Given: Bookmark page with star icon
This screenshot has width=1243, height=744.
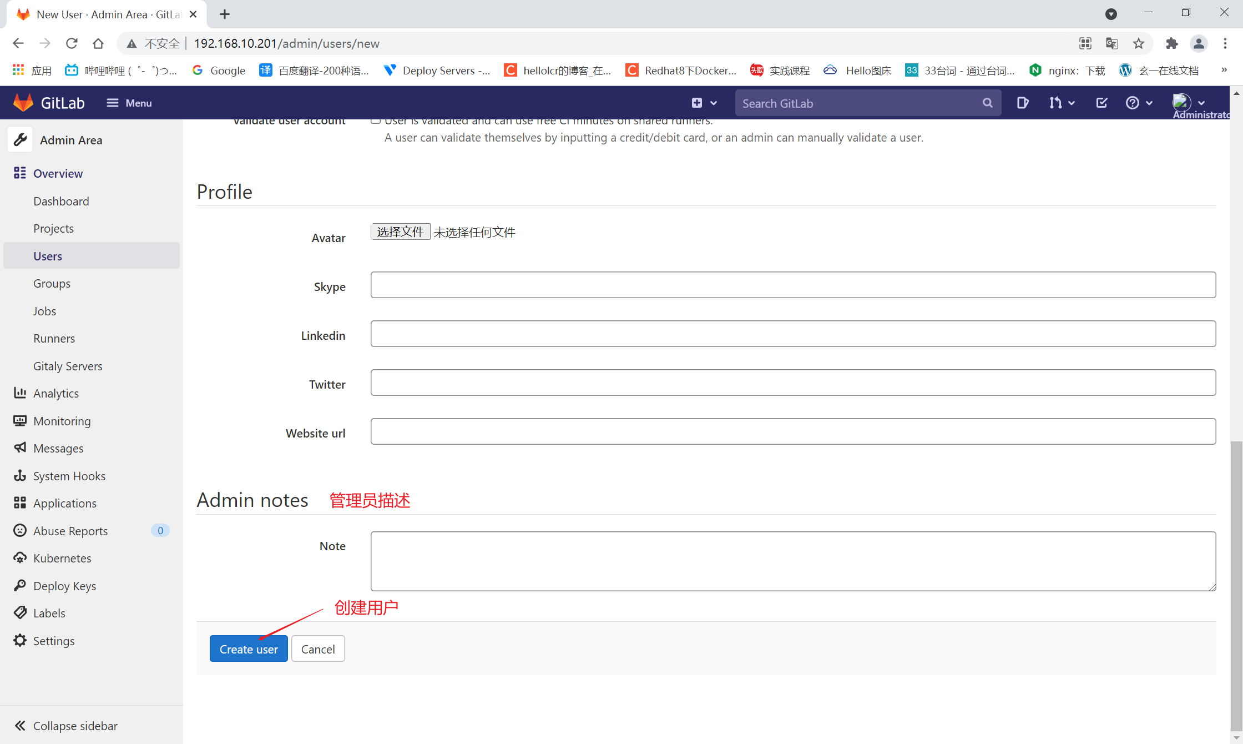Looking at the screenshot, I should [x=1139, y=43].
